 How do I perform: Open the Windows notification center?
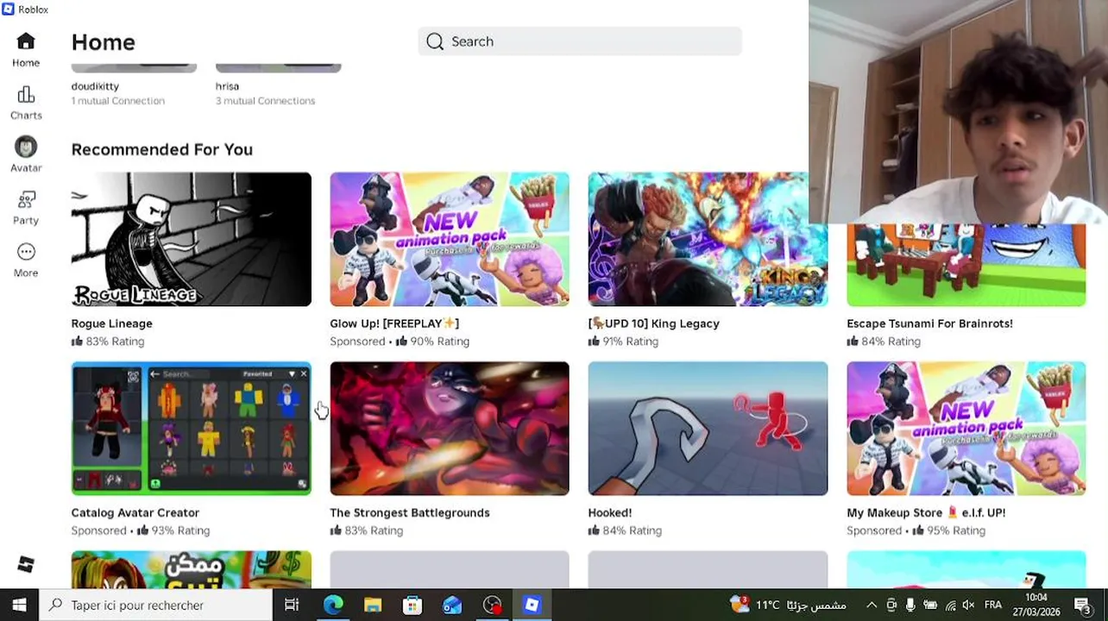1083,605
